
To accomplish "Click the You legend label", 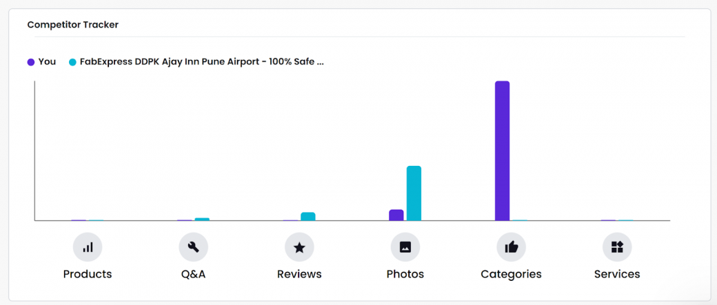I will point(47,62).
